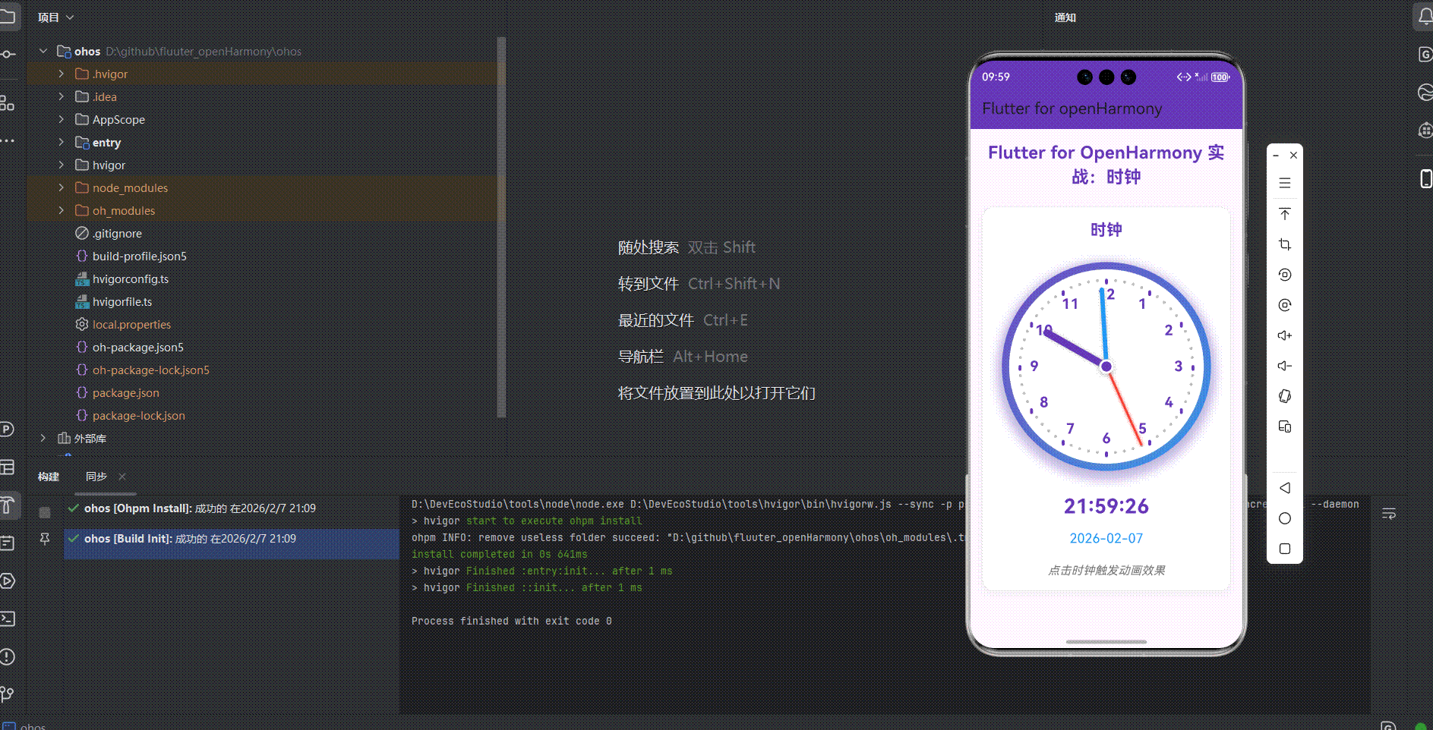Click the 2026-02-07 date text
Screen dimensions: 1433x730
pos(1106,538)
